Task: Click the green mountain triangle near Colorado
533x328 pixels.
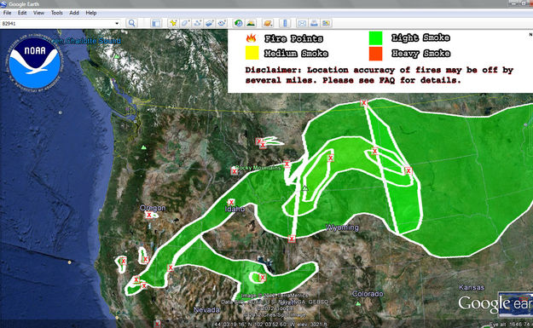Action: (x=358, y=303)
